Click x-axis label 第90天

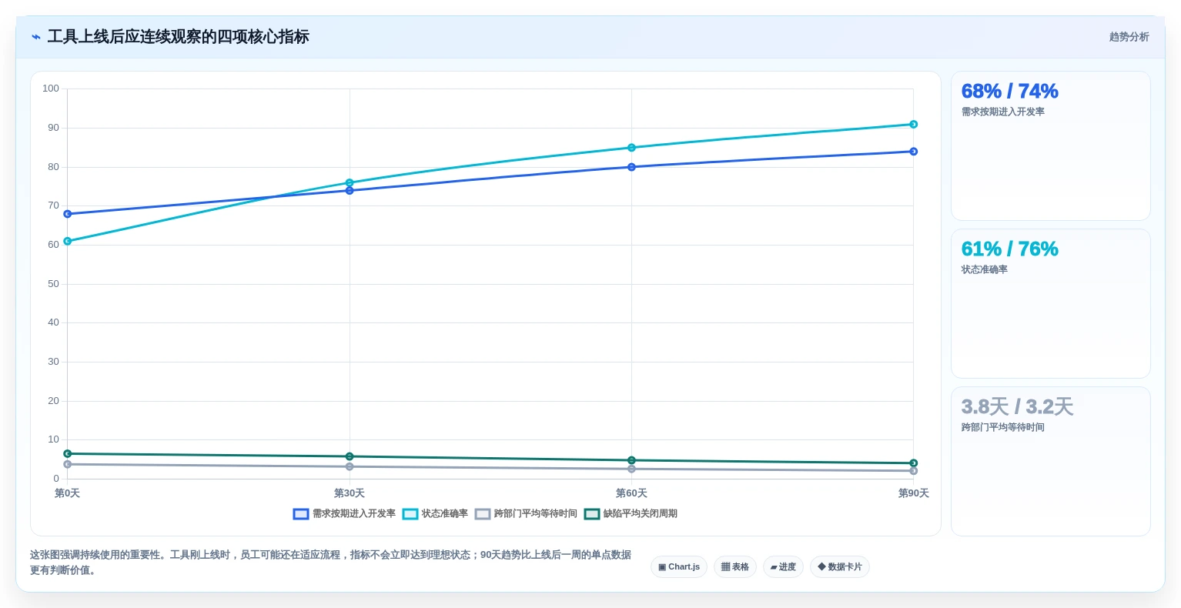(x=914, y=493)
